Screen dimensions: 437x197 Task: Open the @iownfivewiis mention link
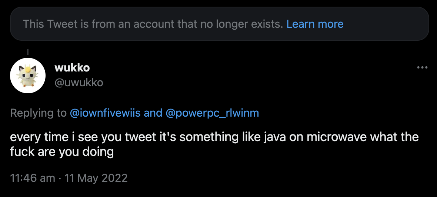[x=105, y=113]
